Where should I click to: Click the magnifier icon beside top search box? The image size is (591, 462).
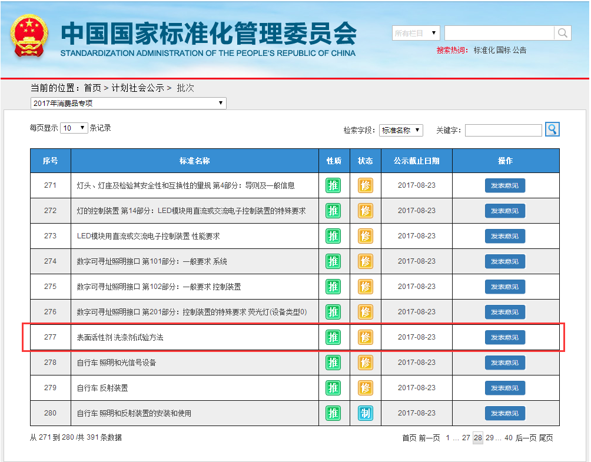point(563,33)
